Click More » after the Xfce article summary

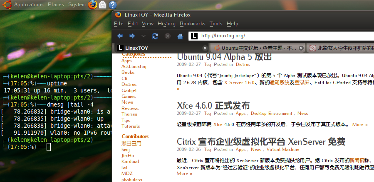click(360, 124)
